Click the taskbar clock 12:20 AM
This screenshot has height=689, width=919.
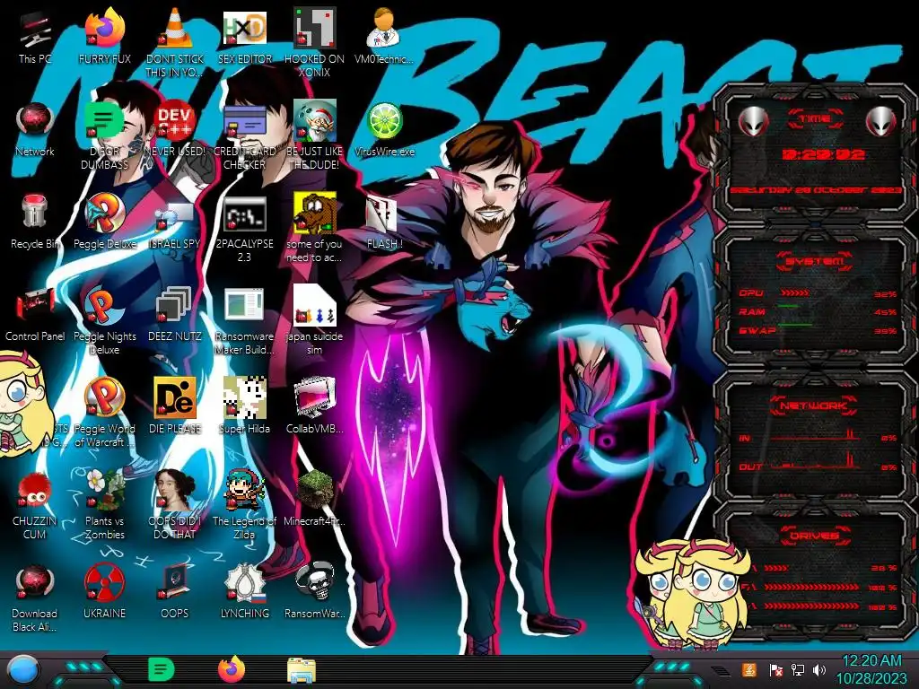click(871, 669)
